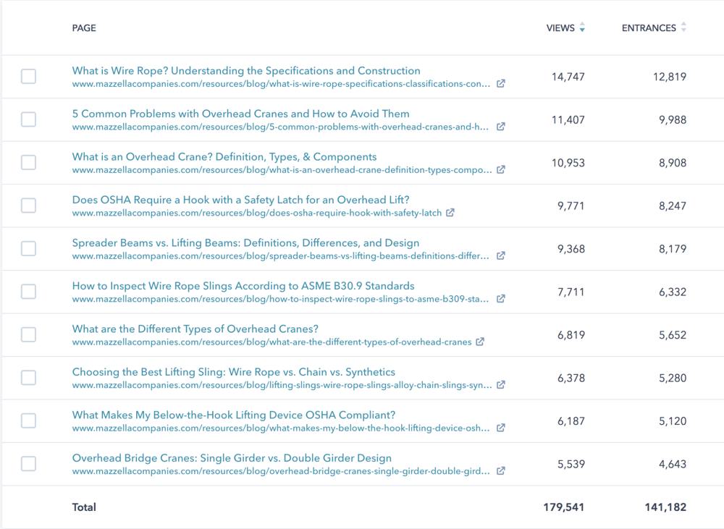The image size is (724, 529).
Task: Click 'What Makes My Below-the-Hook Lifting Device OSHA Compliant?'
Action: (233, 415)
